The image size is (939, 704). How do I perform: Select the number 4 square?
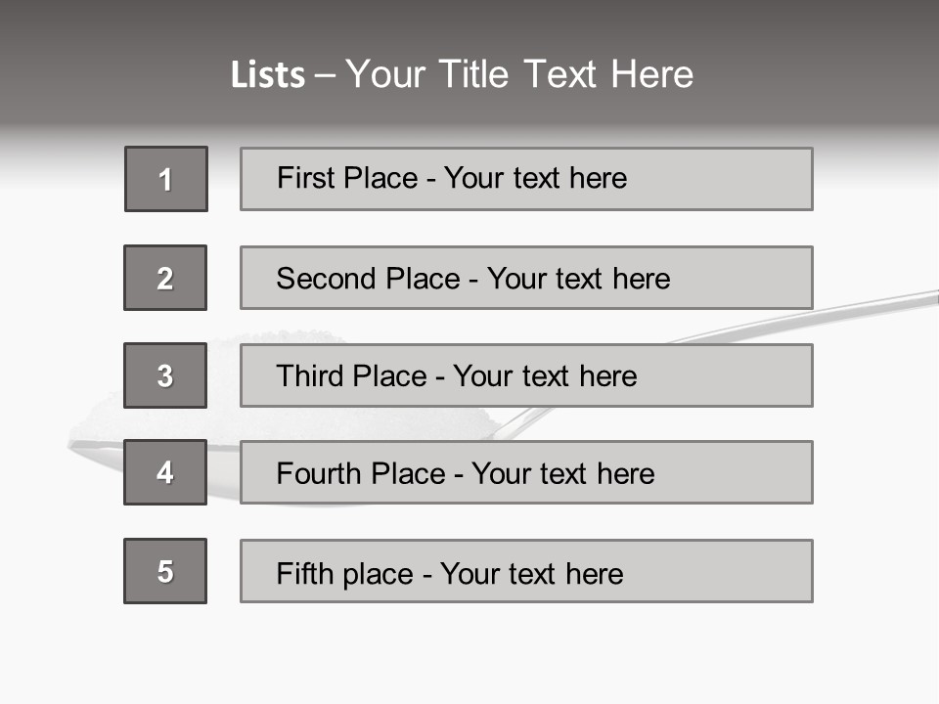click(165, 472)
